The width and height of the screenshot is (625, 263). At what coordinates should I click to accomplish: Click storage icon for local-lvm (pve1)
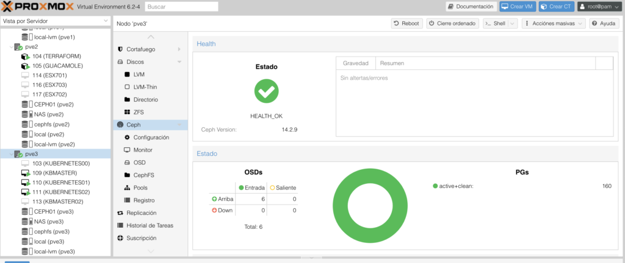27,37
